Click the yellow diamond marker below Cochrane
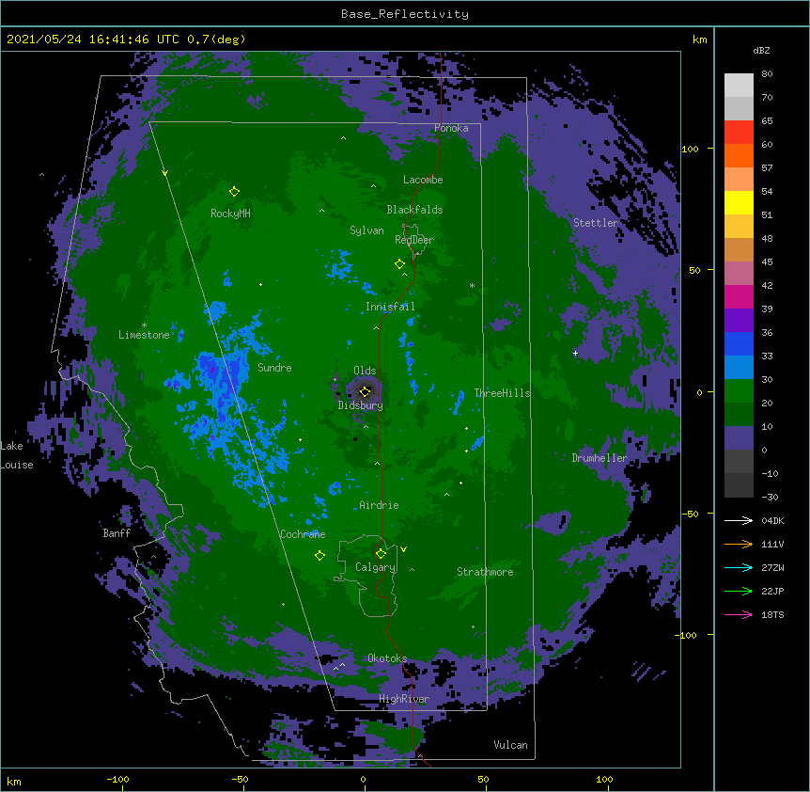Image resolution: width=810 pixels, height=792 pixels. tap(319, 556)
